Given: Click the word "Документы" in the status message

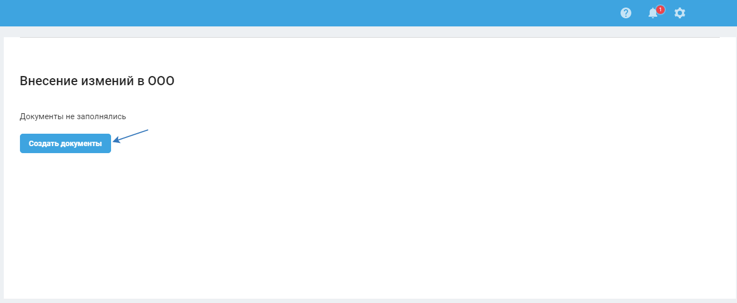Looking at the screenshot, I should click(x=42, y=116).
